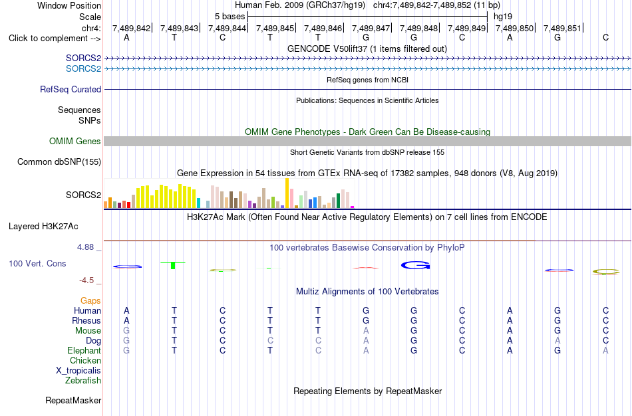Click the Layered H3K27Ac label
Screen dimensions: 632x416
(x=43, y=227)
